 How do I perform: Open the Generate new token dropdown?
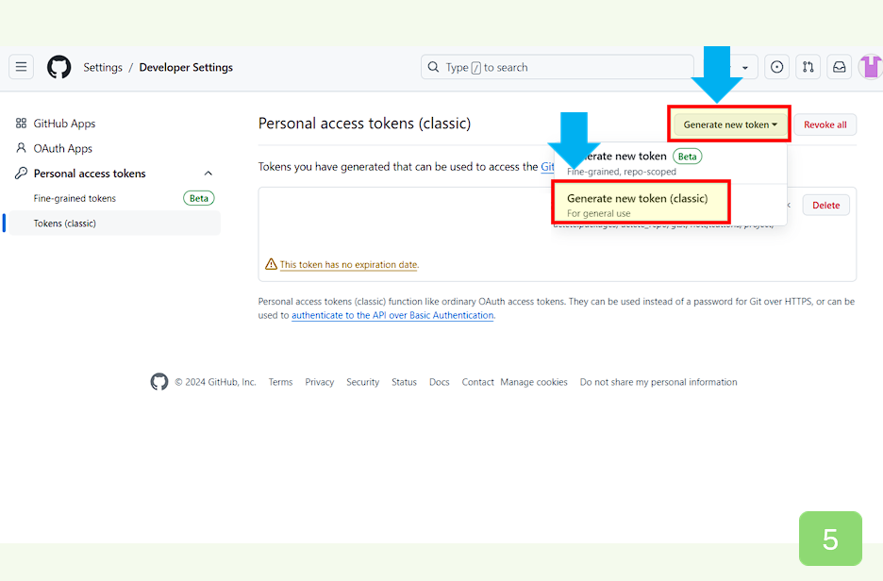tap(730, 124)
